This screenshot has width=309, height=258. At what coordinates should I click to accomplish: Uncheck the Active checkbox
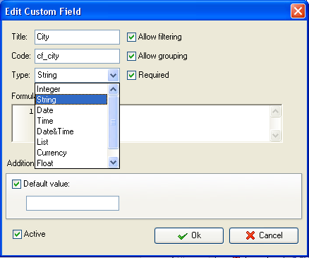click(17, 234)
